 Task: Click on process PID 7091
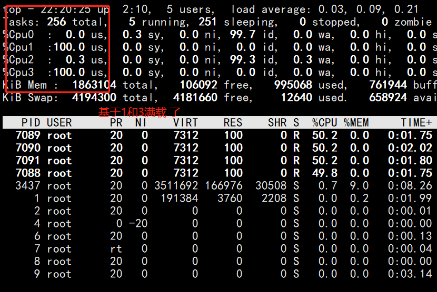point(28,161)
